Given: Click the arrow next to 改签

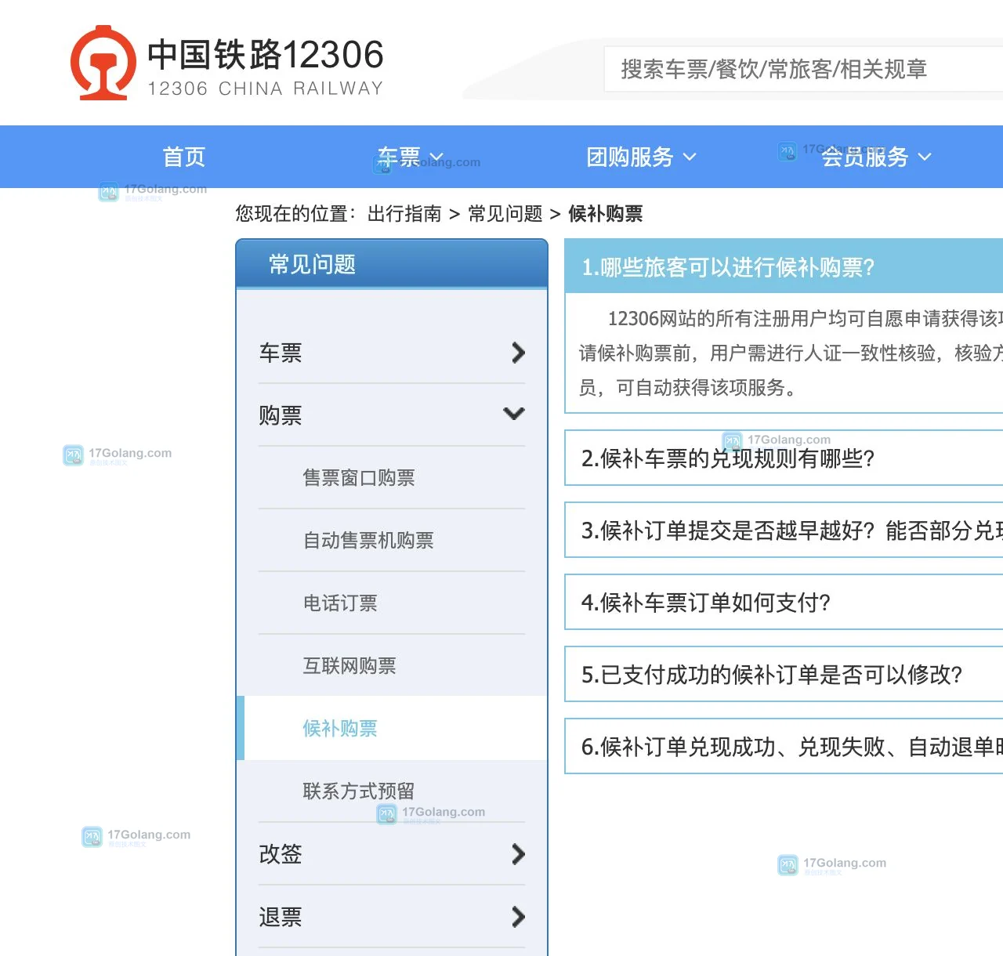Looking at the screenshot, I should [x=518, y=854].
